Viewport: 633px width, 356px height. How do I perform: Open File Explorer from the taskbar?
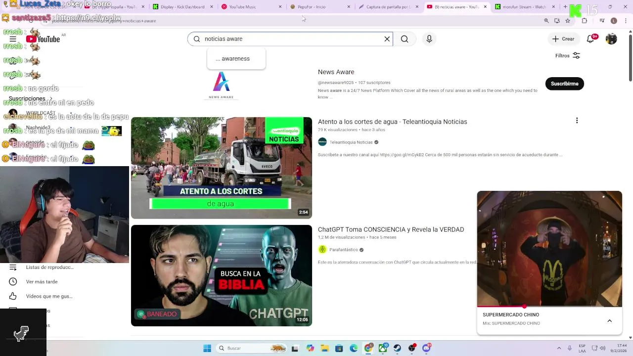click(x=324, y=348)
